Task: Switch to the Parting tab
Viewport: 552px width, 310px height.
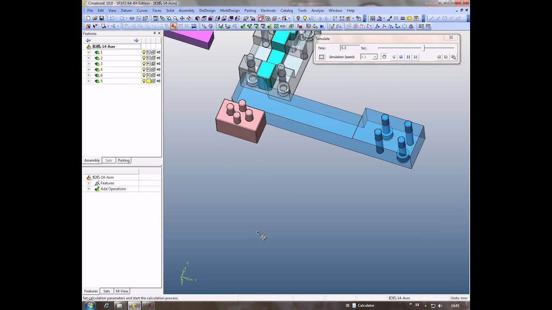Action: point(123,160)
